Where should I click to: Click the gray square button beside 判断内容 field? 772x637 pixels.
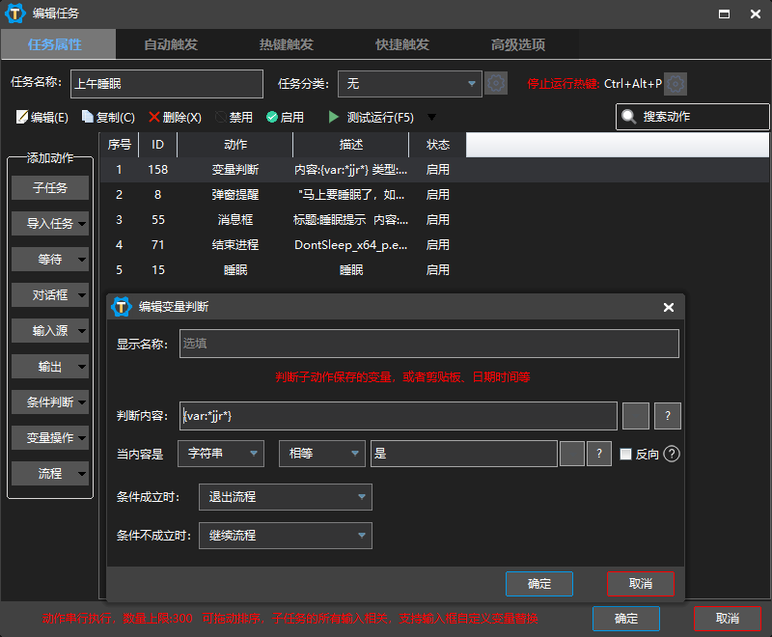pyautogui.click(x=636, y=416)
